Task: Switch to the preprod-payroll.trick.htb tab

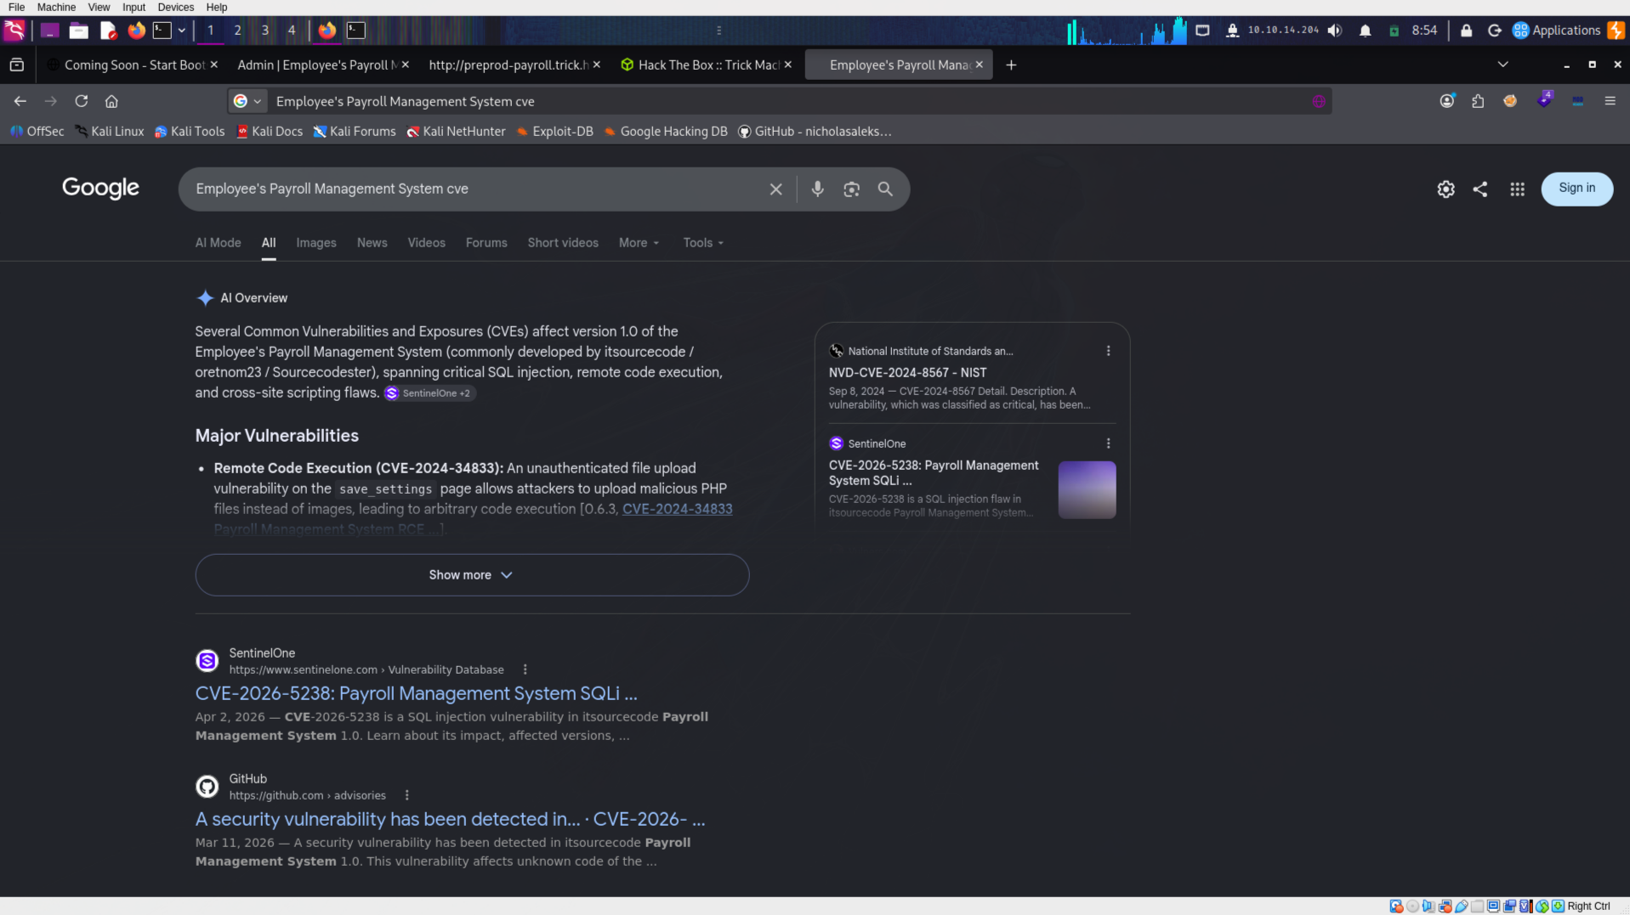Action: coord(508,65)
